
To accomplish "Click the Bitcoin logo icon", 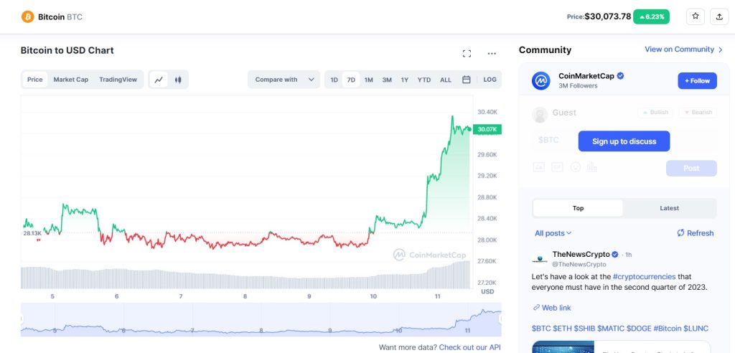I will (x=28, y=17).
